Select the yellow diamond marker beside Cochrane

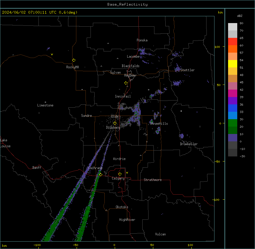click(101, 174)
